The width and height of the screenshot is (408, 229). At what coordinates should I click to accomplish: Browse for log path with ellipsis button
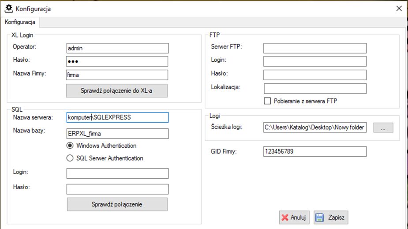pos(383,128)
